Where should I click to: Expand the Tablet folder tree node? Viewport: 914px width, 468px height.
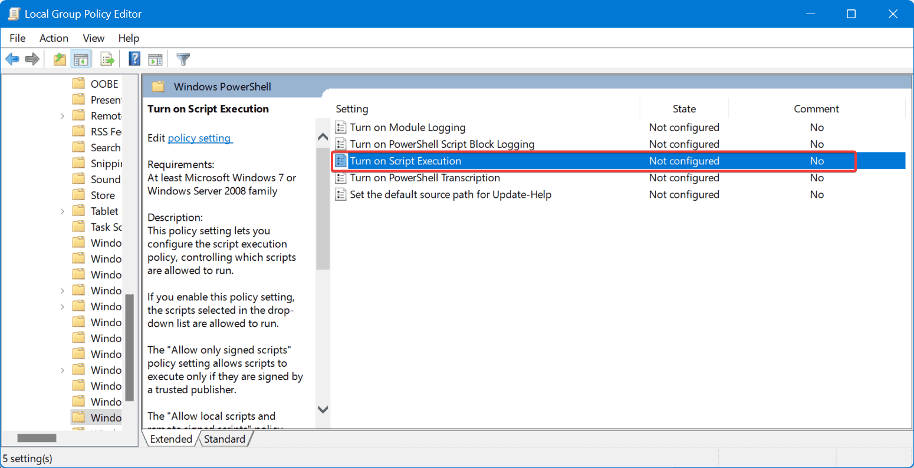[63, 211]
